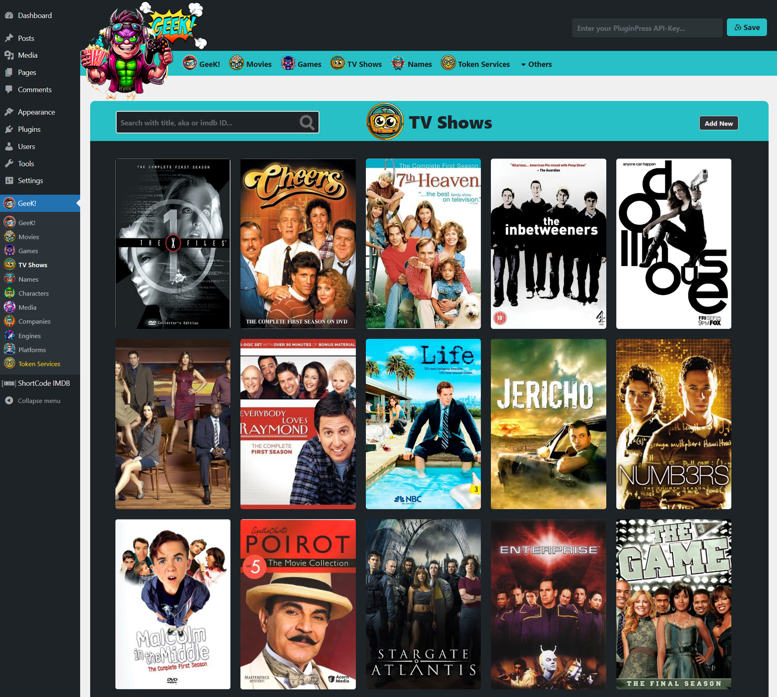The height and width of the screenshot is (697, 777).
Task: Open Names in the GeeK! submenu
Action: click(x=28, y=280)
